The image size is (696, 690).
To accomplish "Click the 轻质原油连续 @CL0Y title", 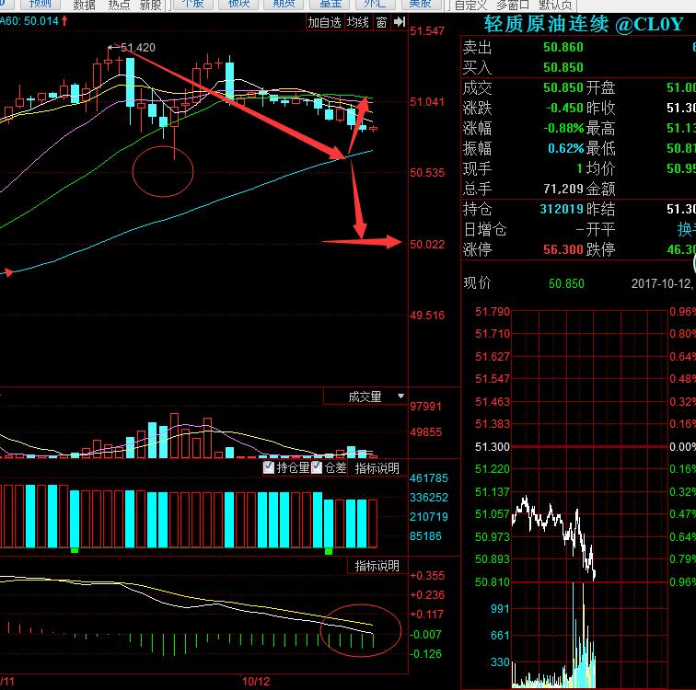I will point(584,24).
